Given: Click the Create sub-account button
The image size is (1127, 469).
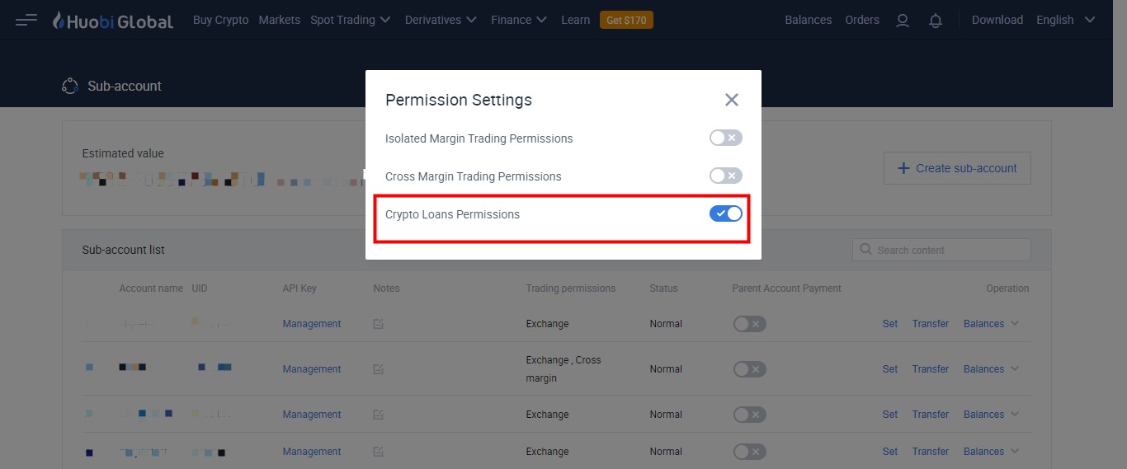Looking at the screenshot, I should (x=957, y=168).
